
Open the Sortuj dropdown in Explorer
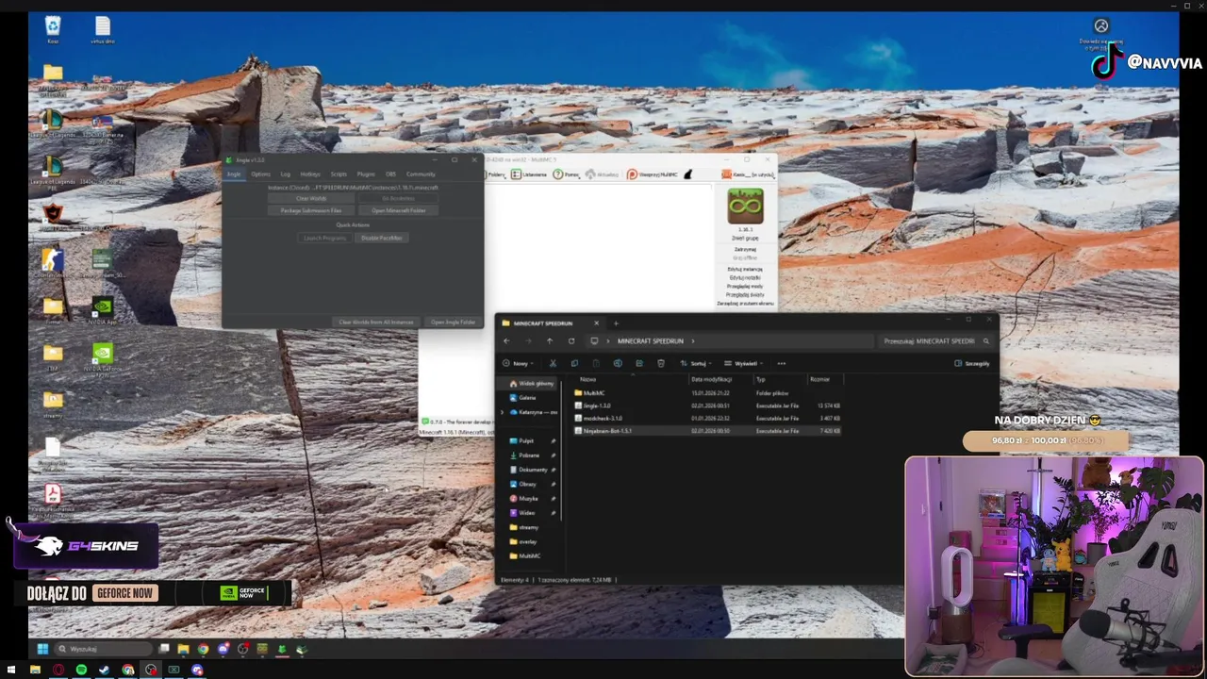(696, 363)
